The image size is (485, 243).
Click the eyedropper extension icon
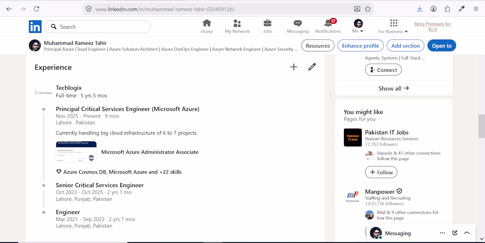point(462,9)
